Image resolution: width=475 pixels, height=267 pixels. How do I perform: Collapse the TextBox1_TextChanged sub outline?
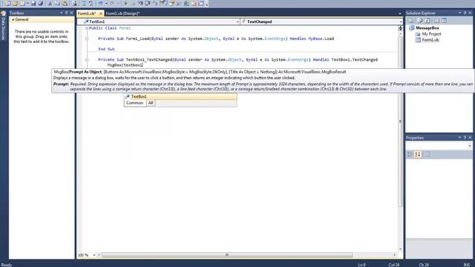[87, 59]
